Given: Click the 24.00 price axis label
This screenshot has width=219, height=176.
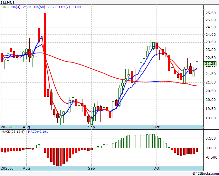Looking at the screenshot, I should (211, 34).
